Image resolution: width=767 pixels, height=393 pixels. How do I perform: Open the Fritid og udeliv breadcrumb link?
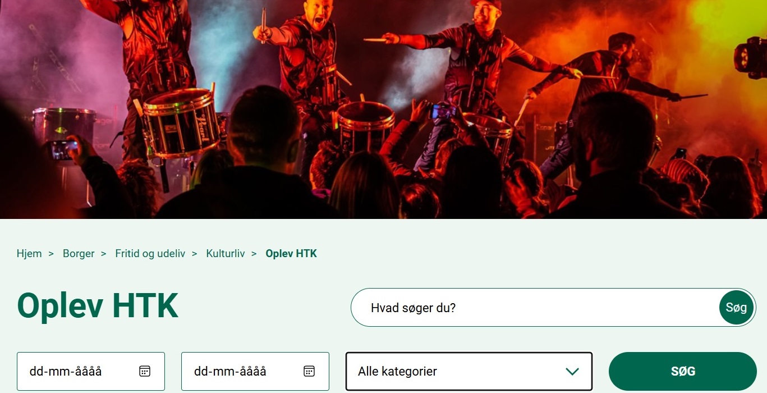pos(150,254)
